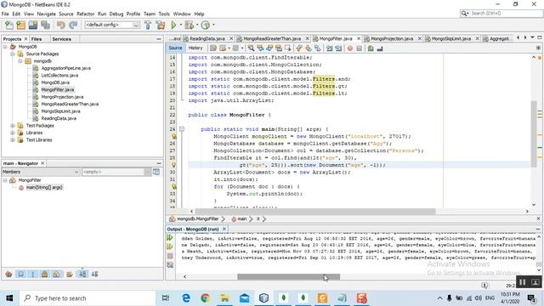Click the New Project toolbar icon
This screenshot has height=306, width=544.
pos(20,25)
